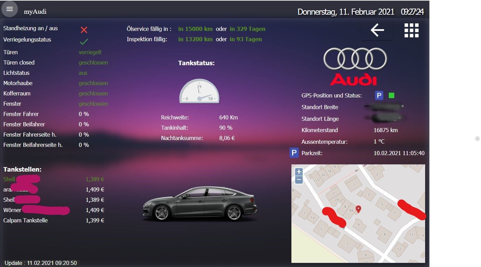
Task: Click the Fenster Beifahrer 0 % value
Action: point(84,124)
